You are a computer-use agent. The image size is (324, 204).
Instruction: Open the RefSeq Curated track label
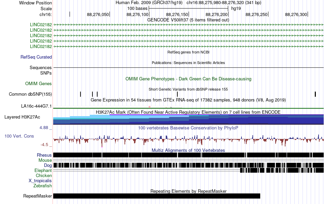point(36,57)
